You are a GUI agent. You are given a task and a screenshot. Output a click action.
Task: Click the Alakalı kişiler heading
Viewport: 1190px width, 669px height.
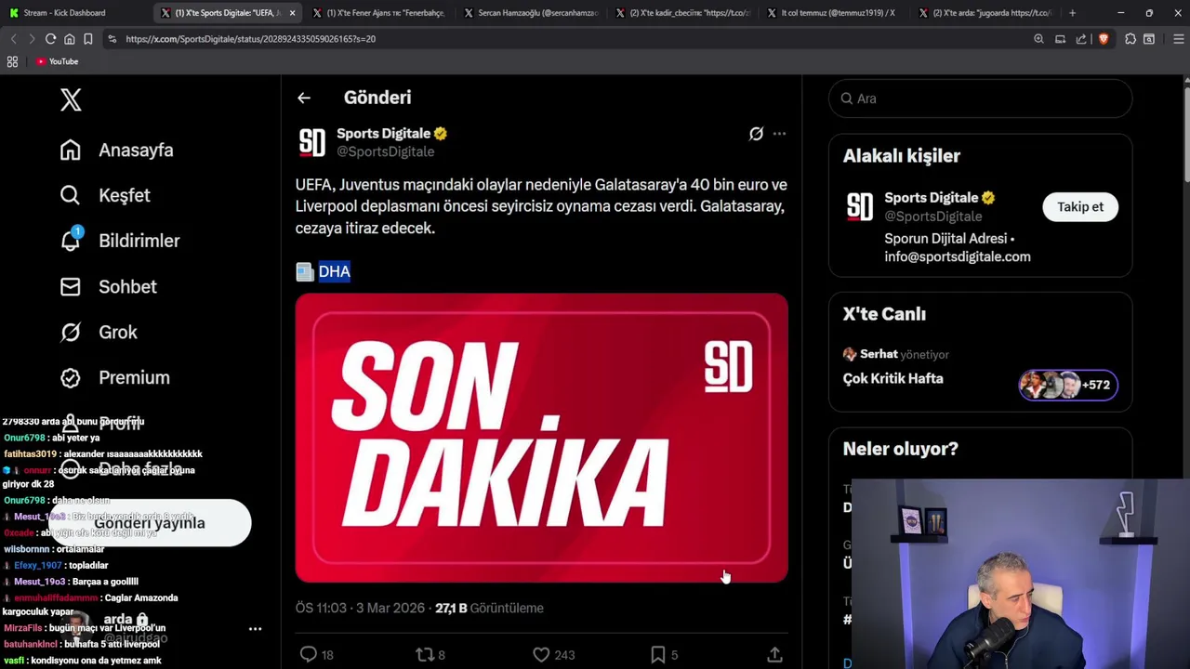pos(901,156)
